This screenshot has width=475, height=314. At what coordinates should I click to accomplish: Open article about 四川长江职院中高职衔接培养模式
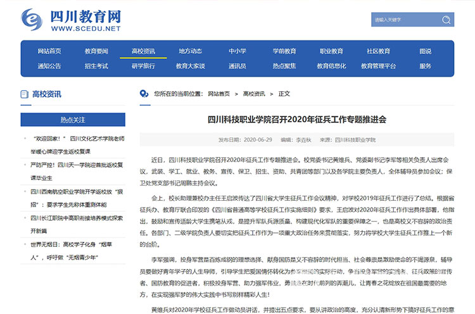pos(77,224)
